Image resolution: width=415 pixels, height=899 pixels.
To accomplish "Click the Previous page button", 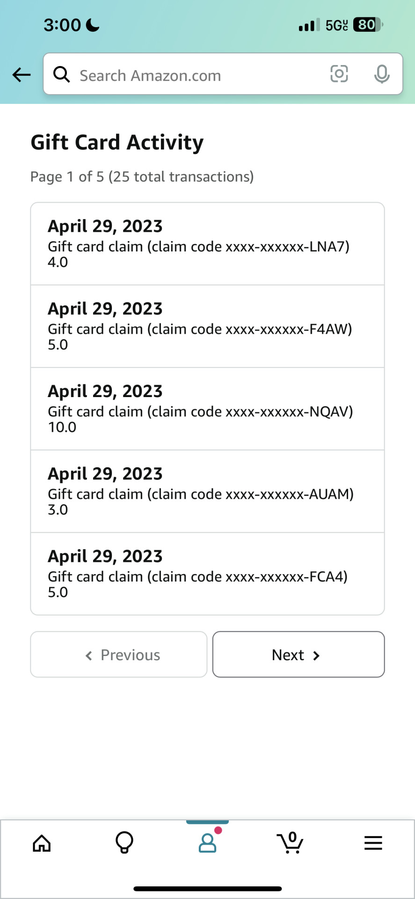I will point(119,655).
